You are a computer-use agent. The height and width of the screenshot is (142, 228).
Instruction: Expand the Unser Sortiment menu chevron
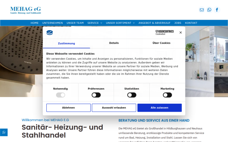pos(134,23)
